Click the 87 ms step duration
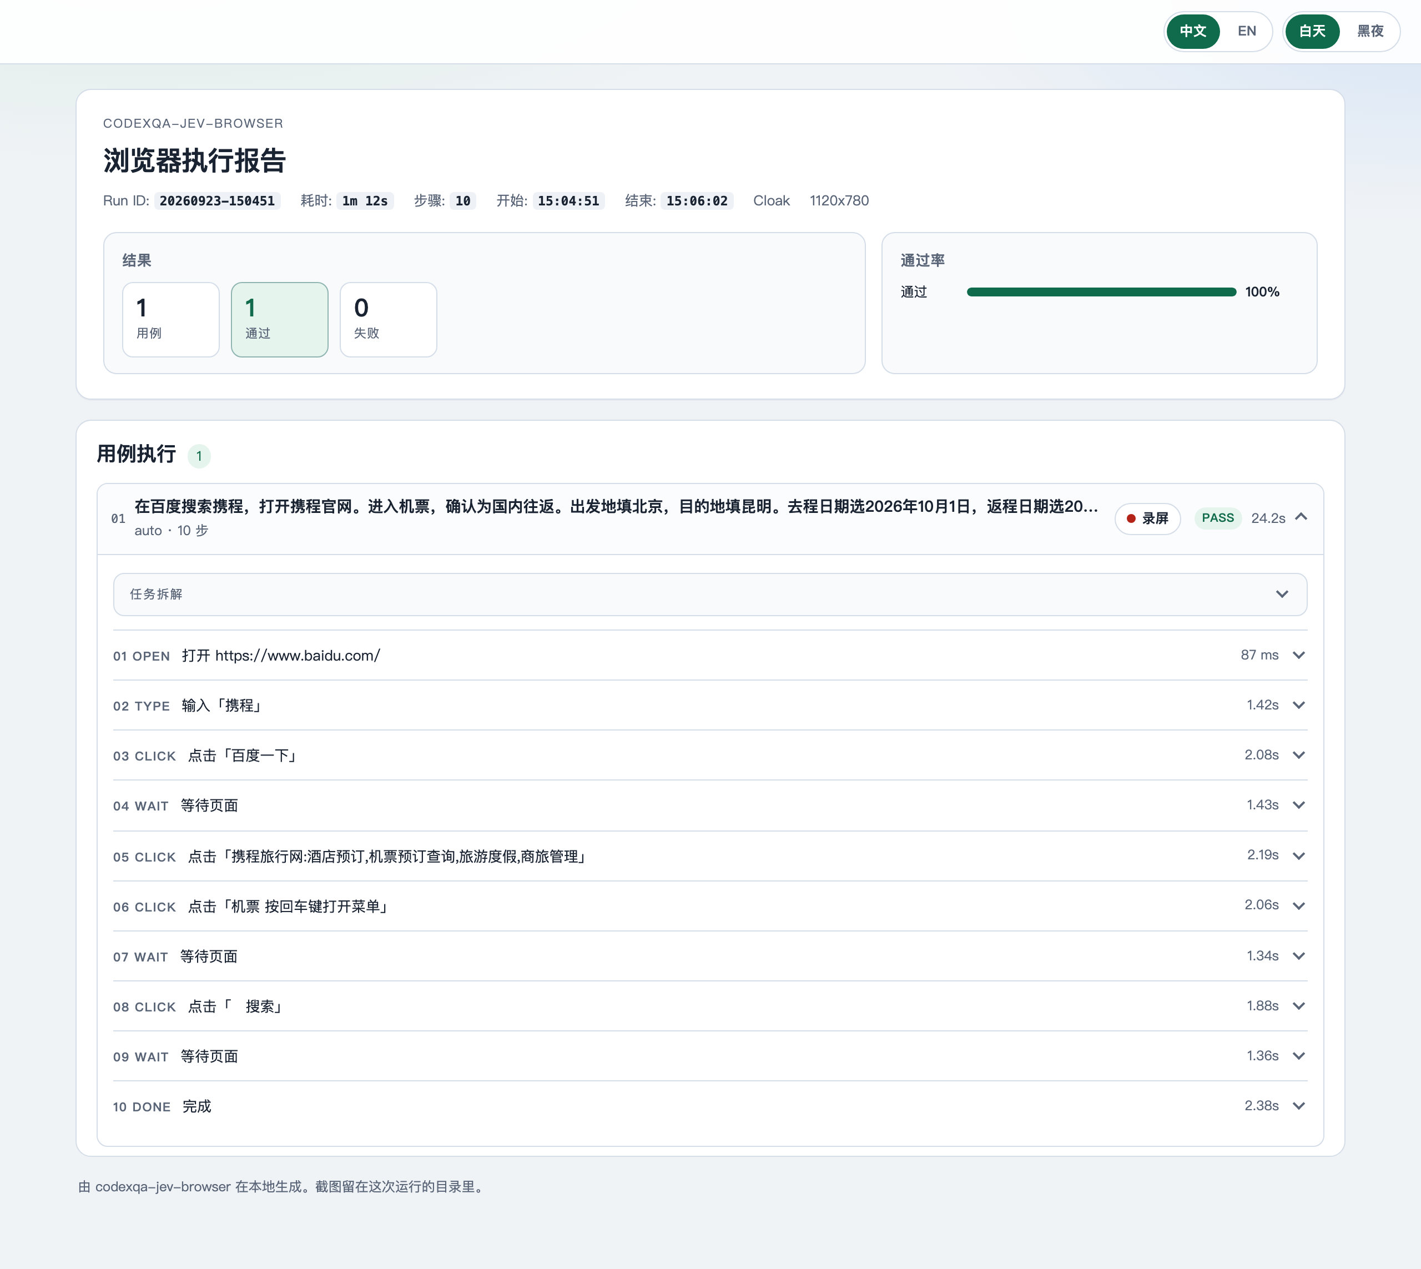1421x1269 pixels. (1259, 656)
